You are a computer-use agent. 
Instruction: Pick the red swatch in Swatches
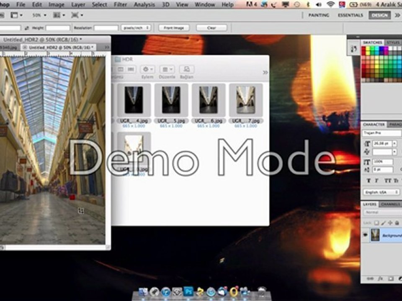coord(363,48)
